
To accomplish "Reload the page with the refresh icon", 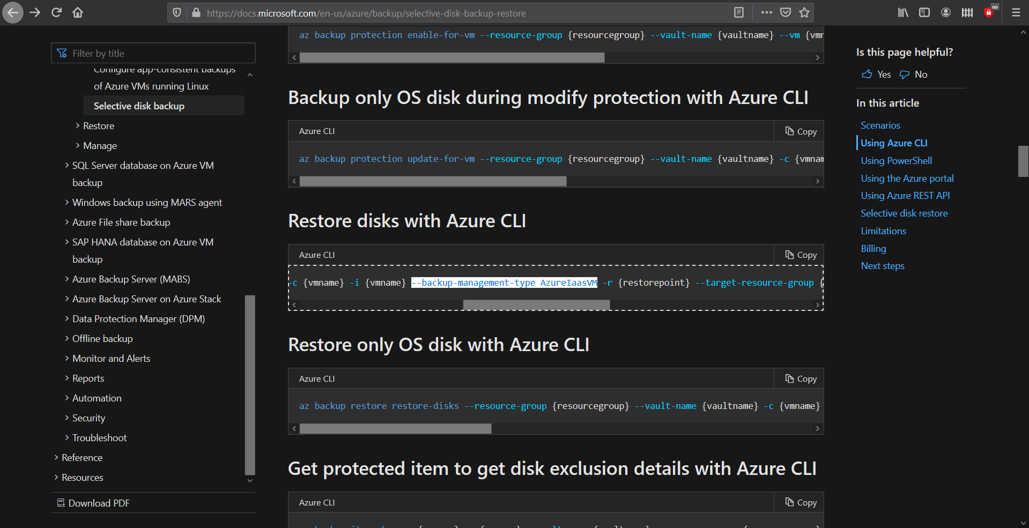I will tap(56, 12).
